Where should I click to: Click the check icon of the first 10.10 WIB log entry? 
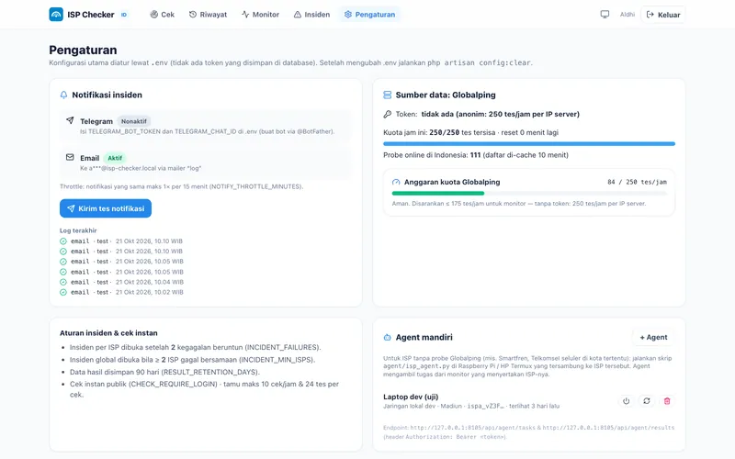[x=63, y=241]
